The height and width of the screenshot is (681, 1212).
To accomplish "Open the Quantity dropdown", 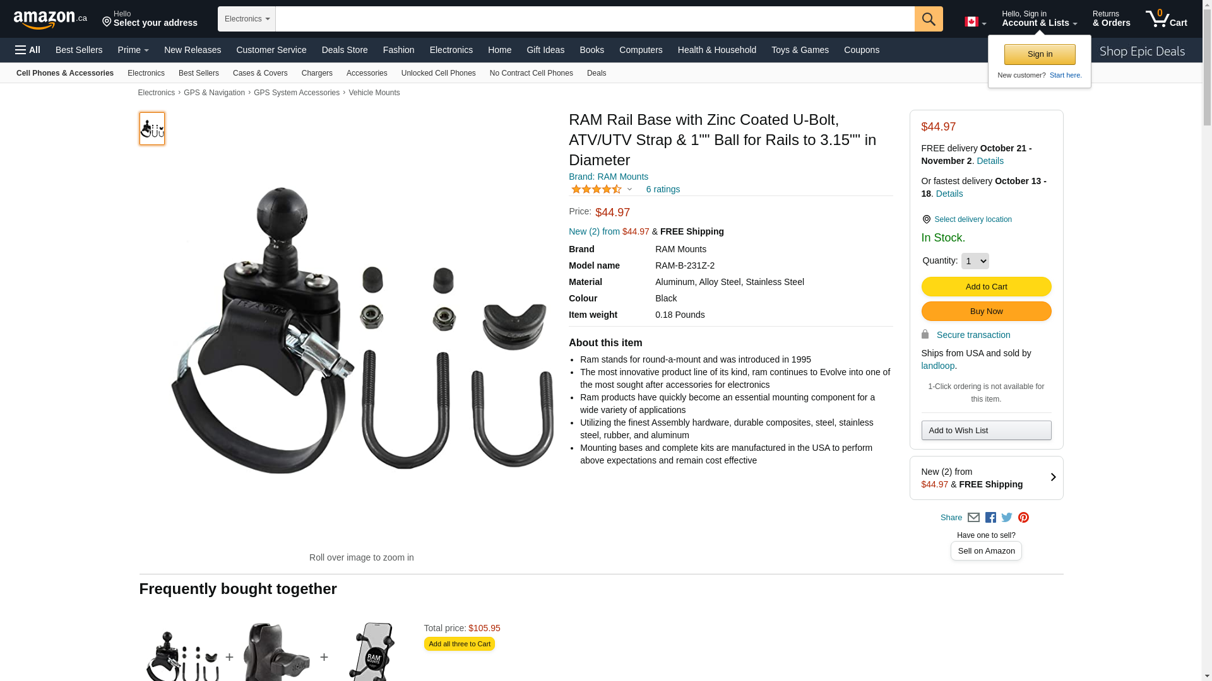I will coord(975,261).
